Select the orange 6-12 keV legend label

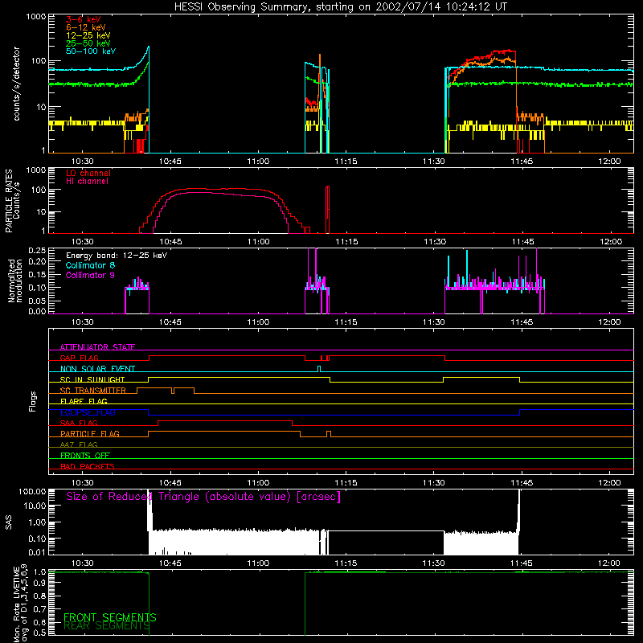pos(86,27)
